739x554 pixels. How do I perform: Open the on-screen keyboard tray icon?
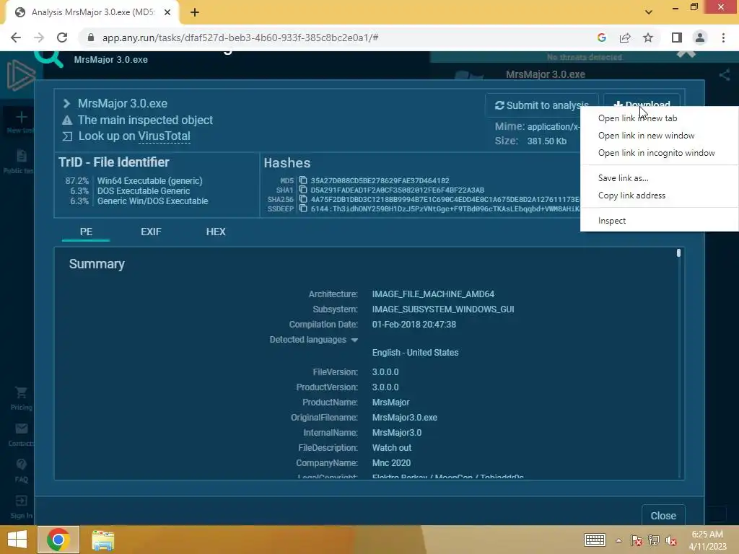(x=595, y=540)
